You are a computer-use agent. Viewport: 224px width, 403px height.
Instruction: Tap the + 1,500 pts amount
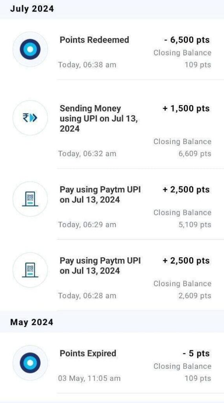click(186, 109)
